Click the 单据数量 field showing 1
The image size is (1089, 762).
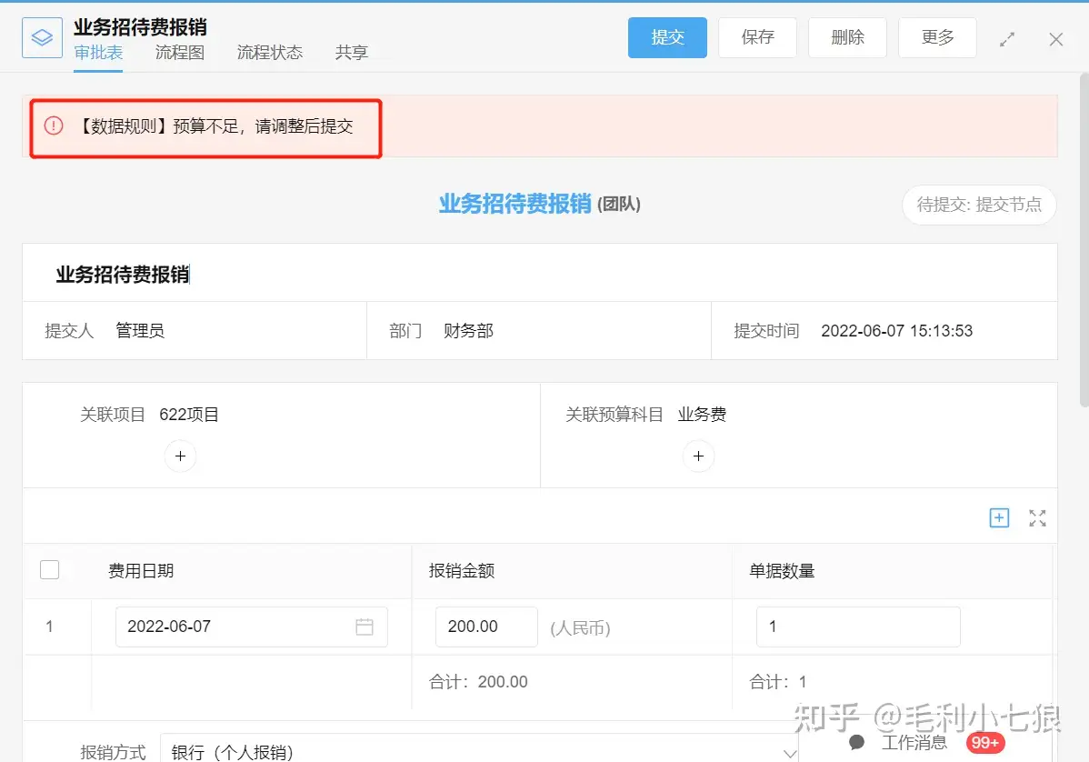coord(858,627)
